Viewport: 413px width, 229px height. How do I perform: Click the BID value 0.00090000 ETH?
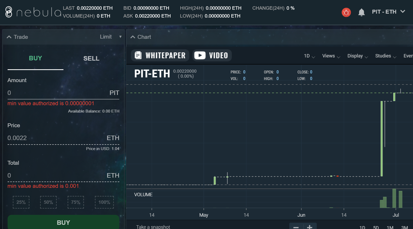[x=151, y=8]
